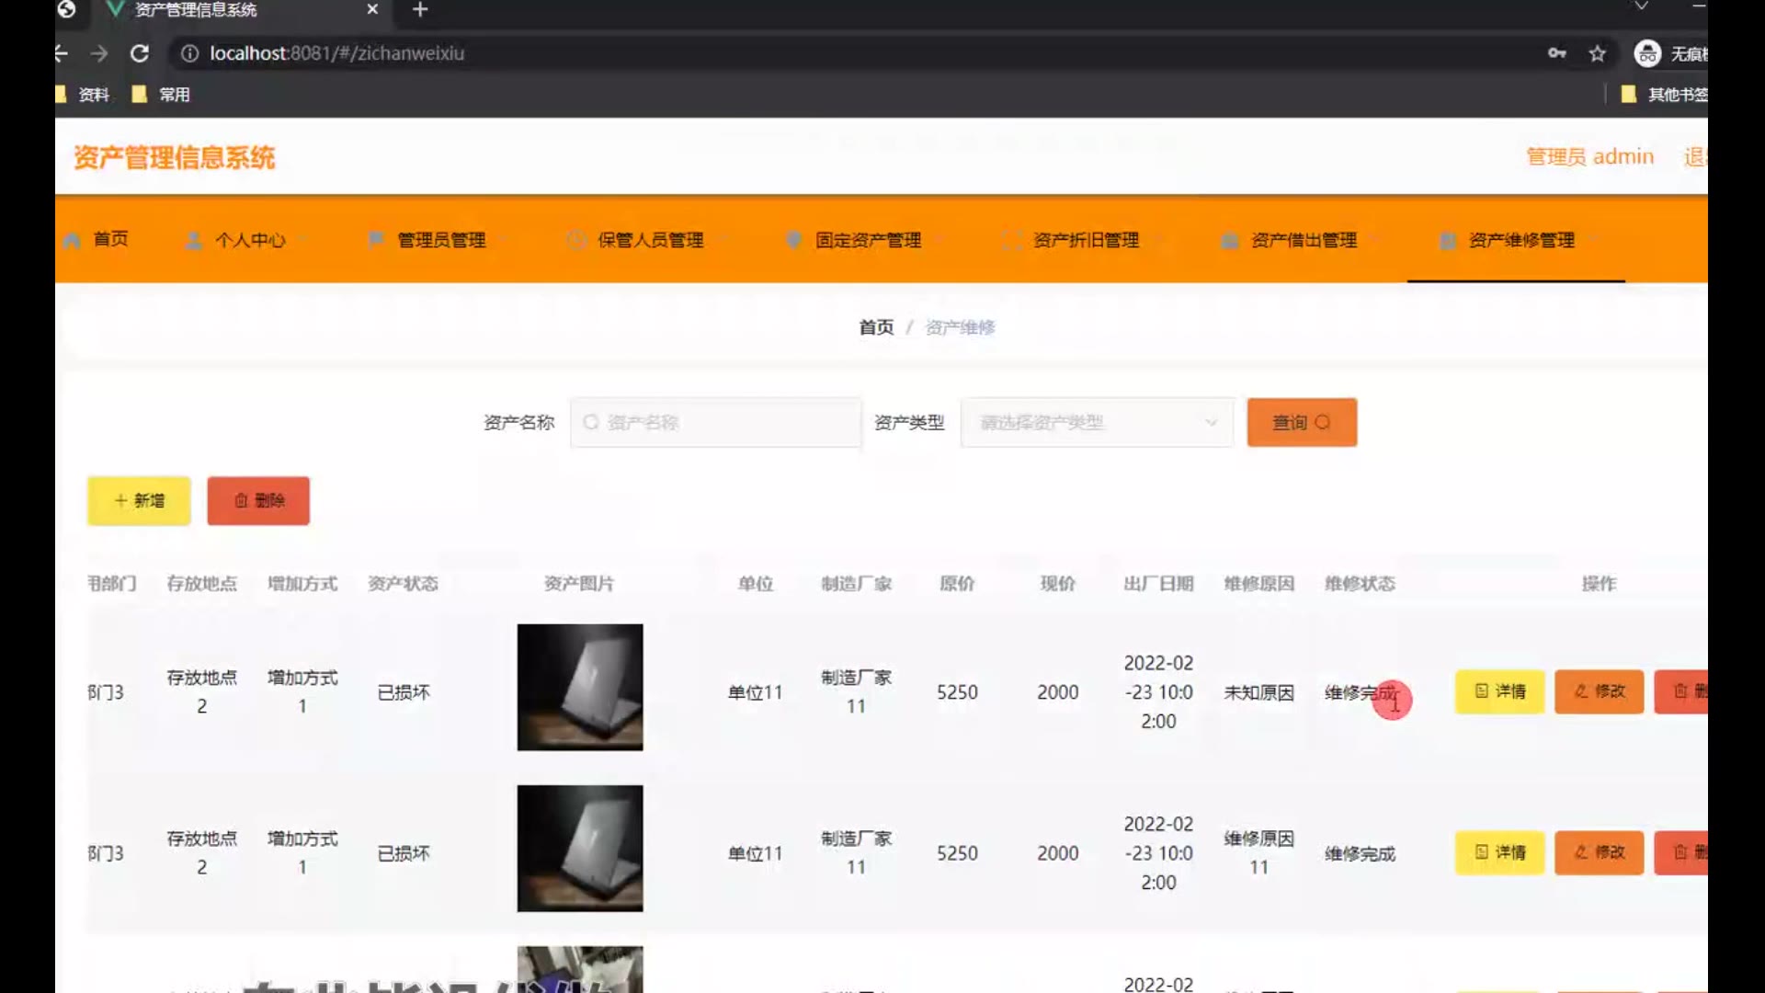Open the 管理员管理 menu

441,240
